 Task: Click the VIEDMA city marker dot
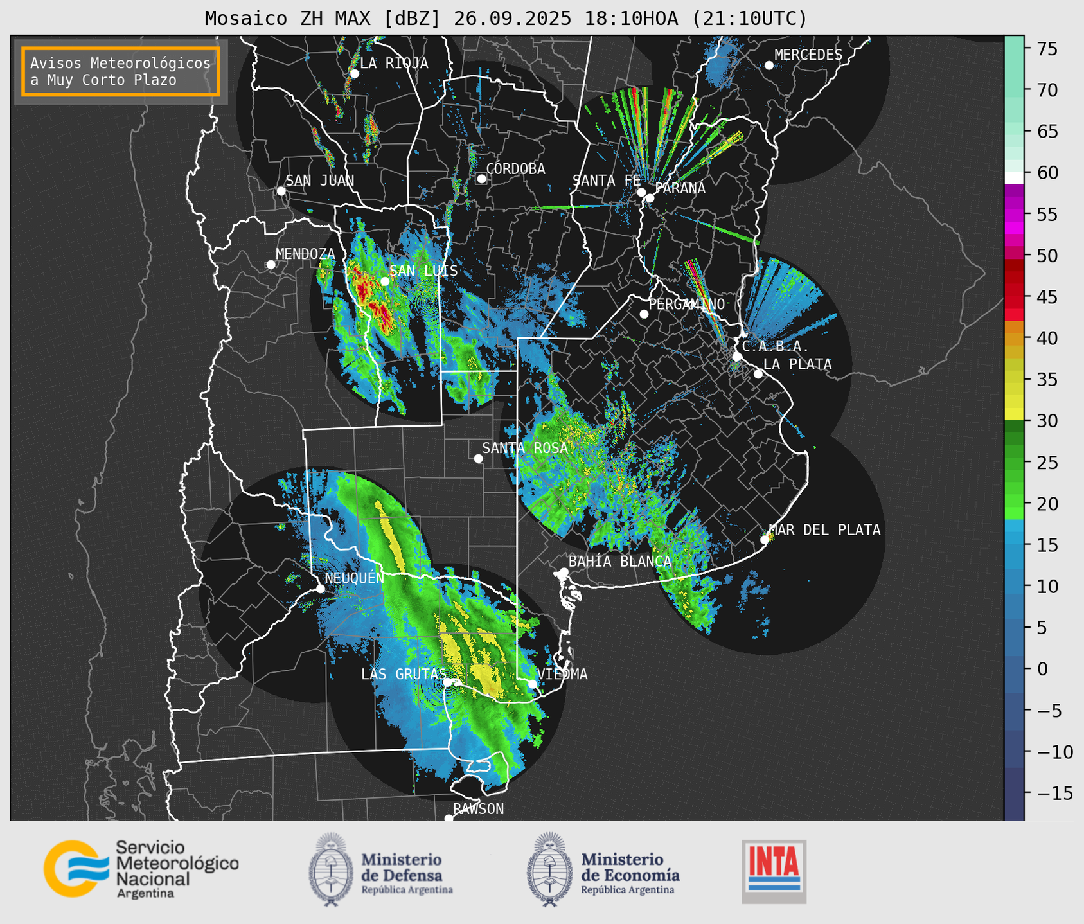click(533, 684)
